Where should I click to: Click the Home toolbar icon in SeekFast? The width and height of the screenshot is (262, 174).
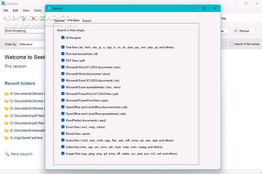pyautogui.click(x=24, y=18)
